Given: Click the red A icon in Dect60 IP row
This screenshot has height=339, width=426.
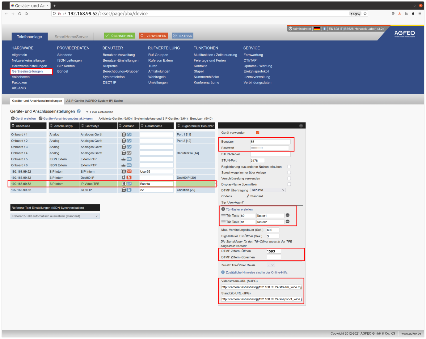Looking at the screenshot, I should pyautogui.click(x=129, y=178).
